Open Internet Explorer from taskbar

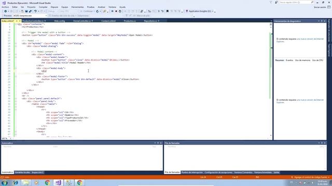tap(16, 182)
